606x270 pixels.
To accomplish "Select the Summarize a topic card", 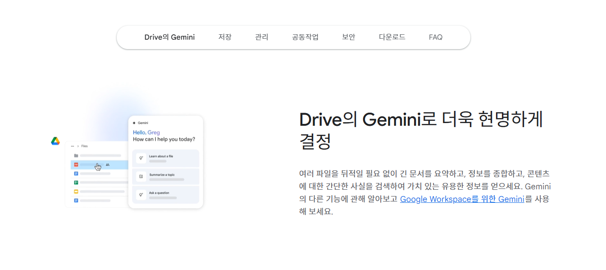I will click(x=166, y=176).
